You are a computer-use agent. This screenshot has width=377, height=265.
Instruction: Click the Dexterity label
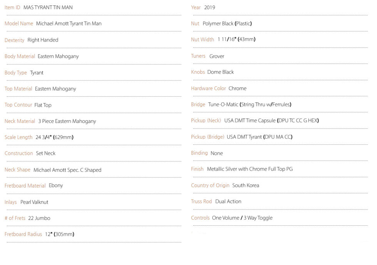tap(15, 40)
